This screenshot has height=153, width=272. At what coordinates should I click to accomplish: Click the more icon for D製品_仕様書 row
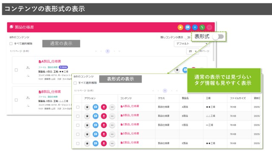click(112, 134)
